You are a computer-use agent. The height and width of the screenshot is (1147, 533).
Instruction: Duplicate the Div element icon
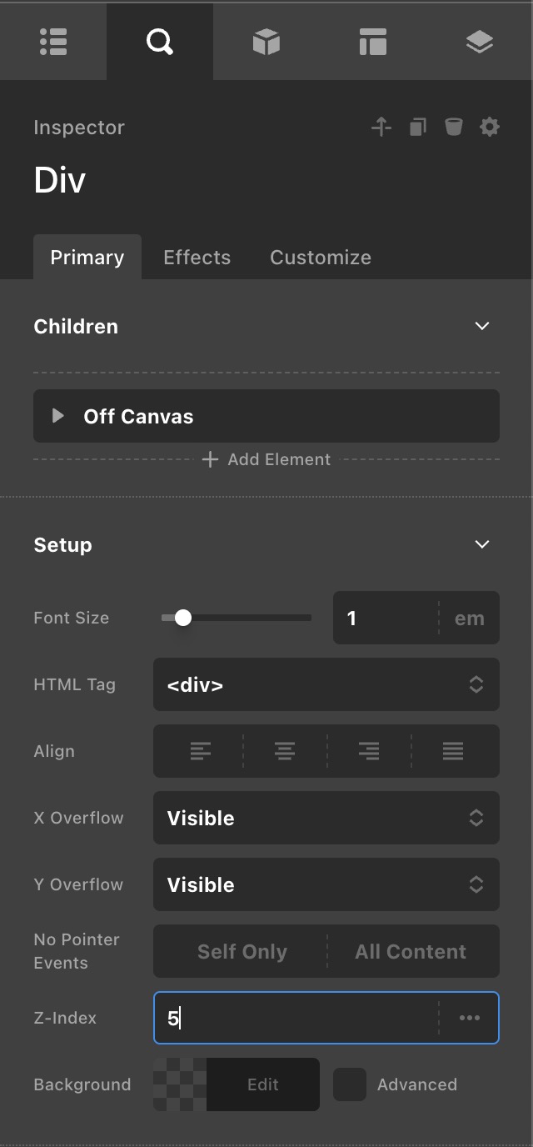[418, 127]
